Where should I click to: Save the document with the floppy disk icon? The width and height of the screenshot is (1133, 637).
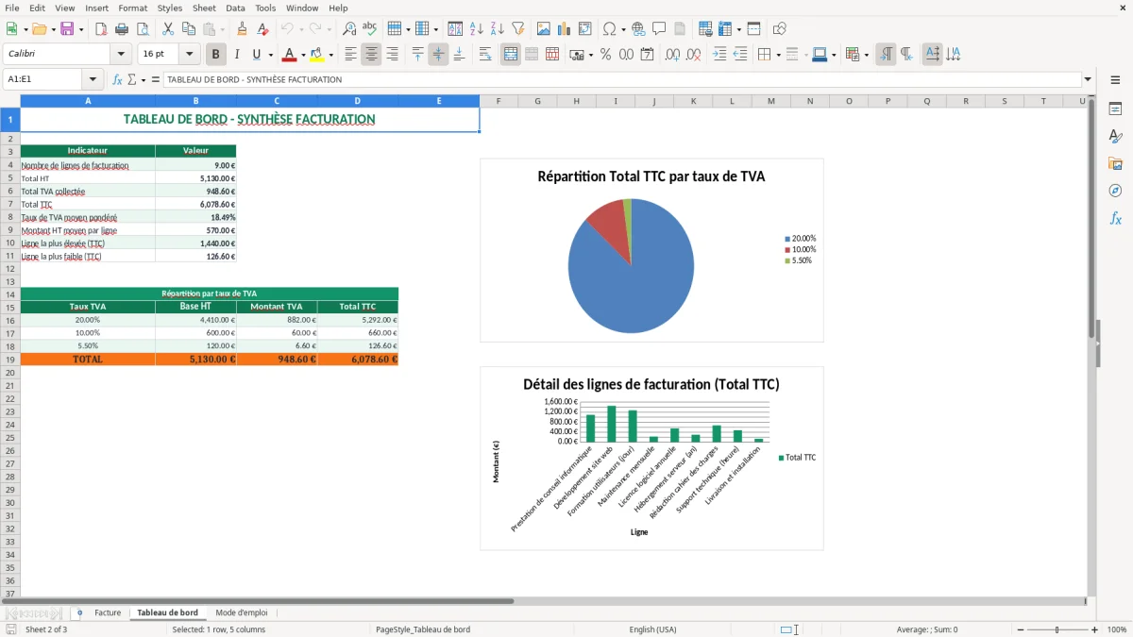point(67,29)
